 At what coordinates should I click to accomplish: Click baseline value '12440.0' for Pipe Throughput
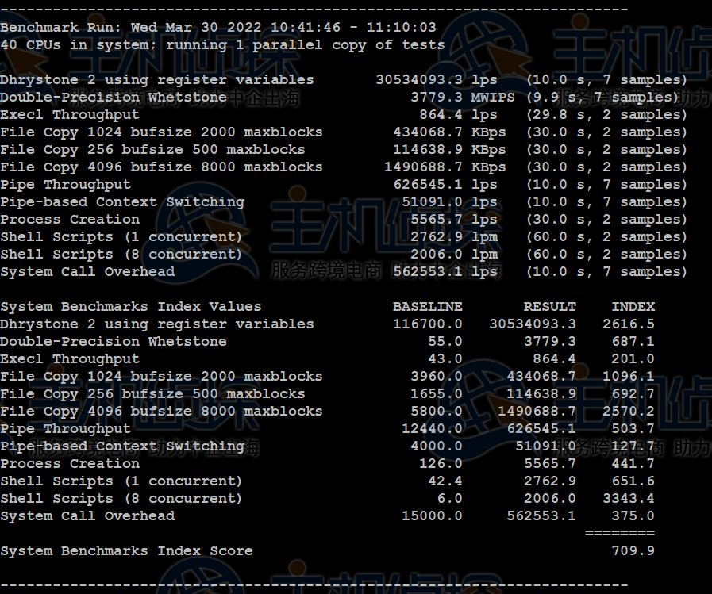pyautogui.click(x=433, y=429)
